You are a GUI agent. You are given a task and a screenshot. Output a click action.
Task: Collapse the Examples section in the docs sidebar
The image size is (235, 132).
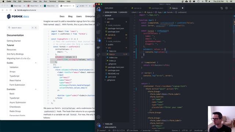coord(36,89)
